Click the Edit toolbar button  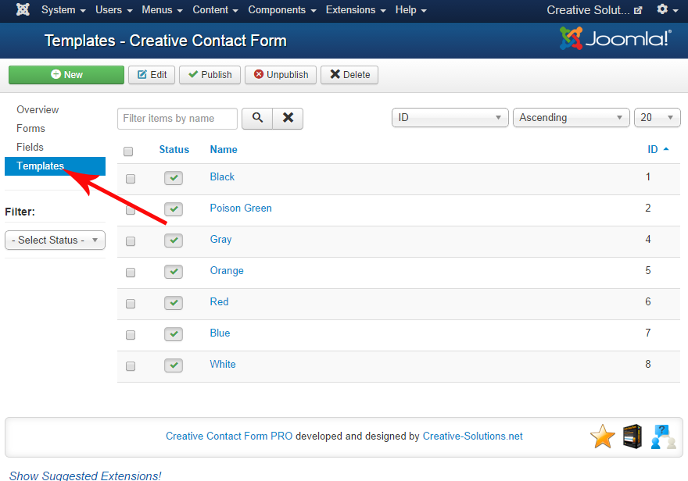(152, 74)
